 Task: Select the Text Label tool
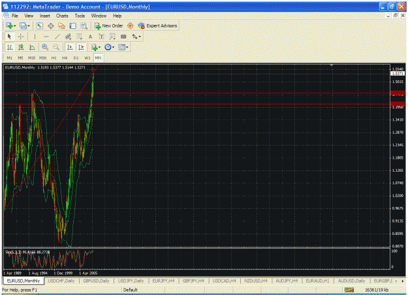[101, 37]
